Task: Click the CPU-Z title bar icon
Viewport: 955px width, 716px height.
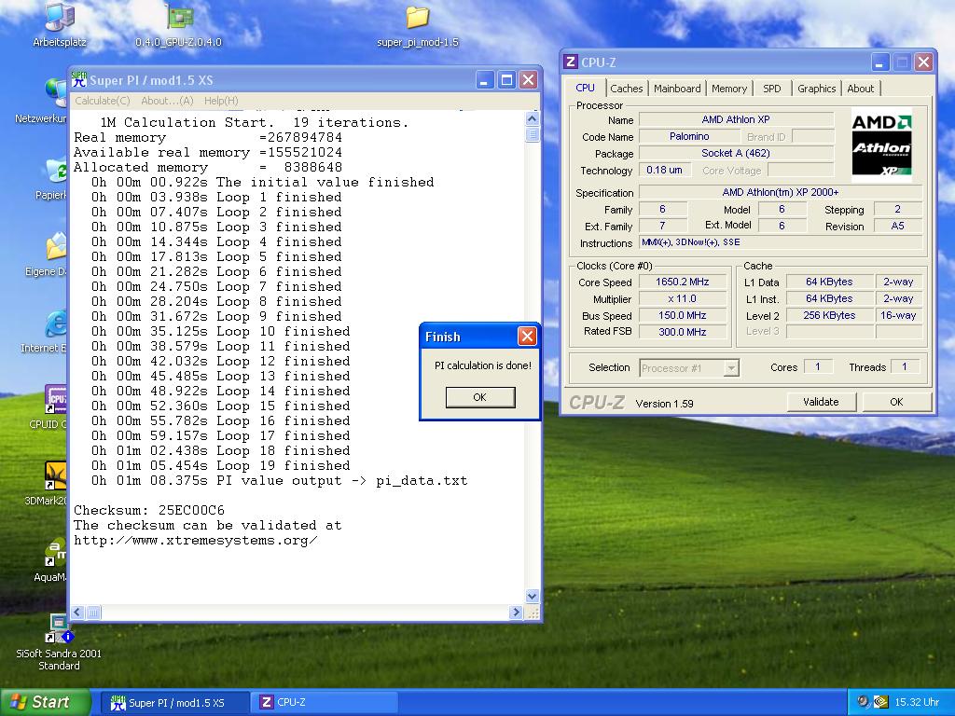Action: [571, 62]
